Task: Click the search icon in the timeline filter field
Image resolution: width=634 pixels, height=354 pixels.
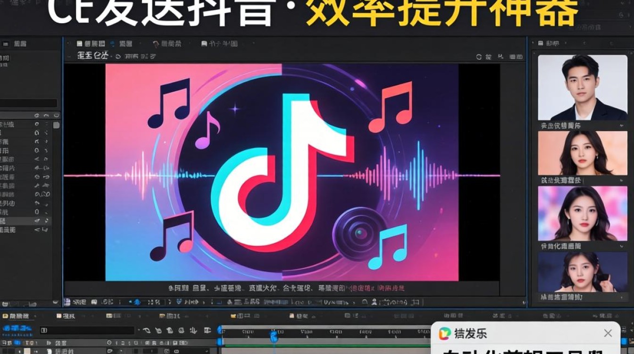Action: click(x=44, y=331)
